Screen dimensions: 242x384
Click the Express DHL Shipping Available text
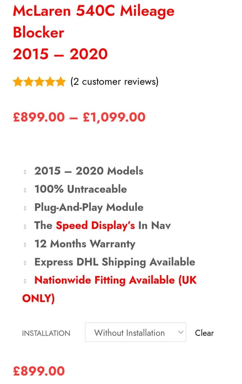tap(115, 262)
